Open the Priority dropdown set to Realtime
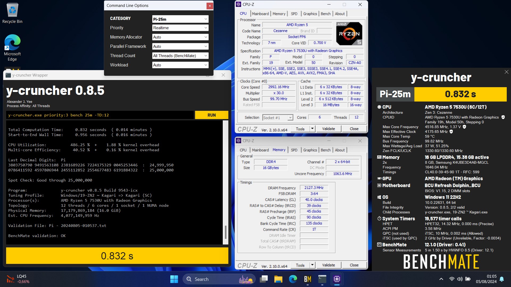Screen dimensions: 511x287 pyautogui.click(x=180, y=28)
